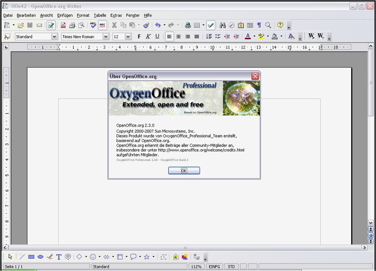Click the Copy icon
376x271 pixels.
click(x=123, y=25)
